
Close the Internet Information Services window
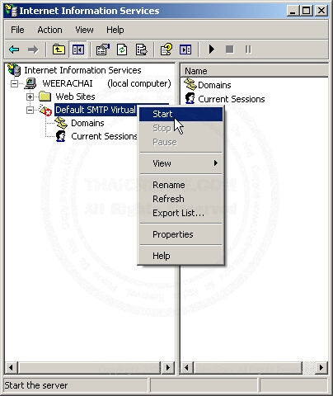[x=321, y=11]
